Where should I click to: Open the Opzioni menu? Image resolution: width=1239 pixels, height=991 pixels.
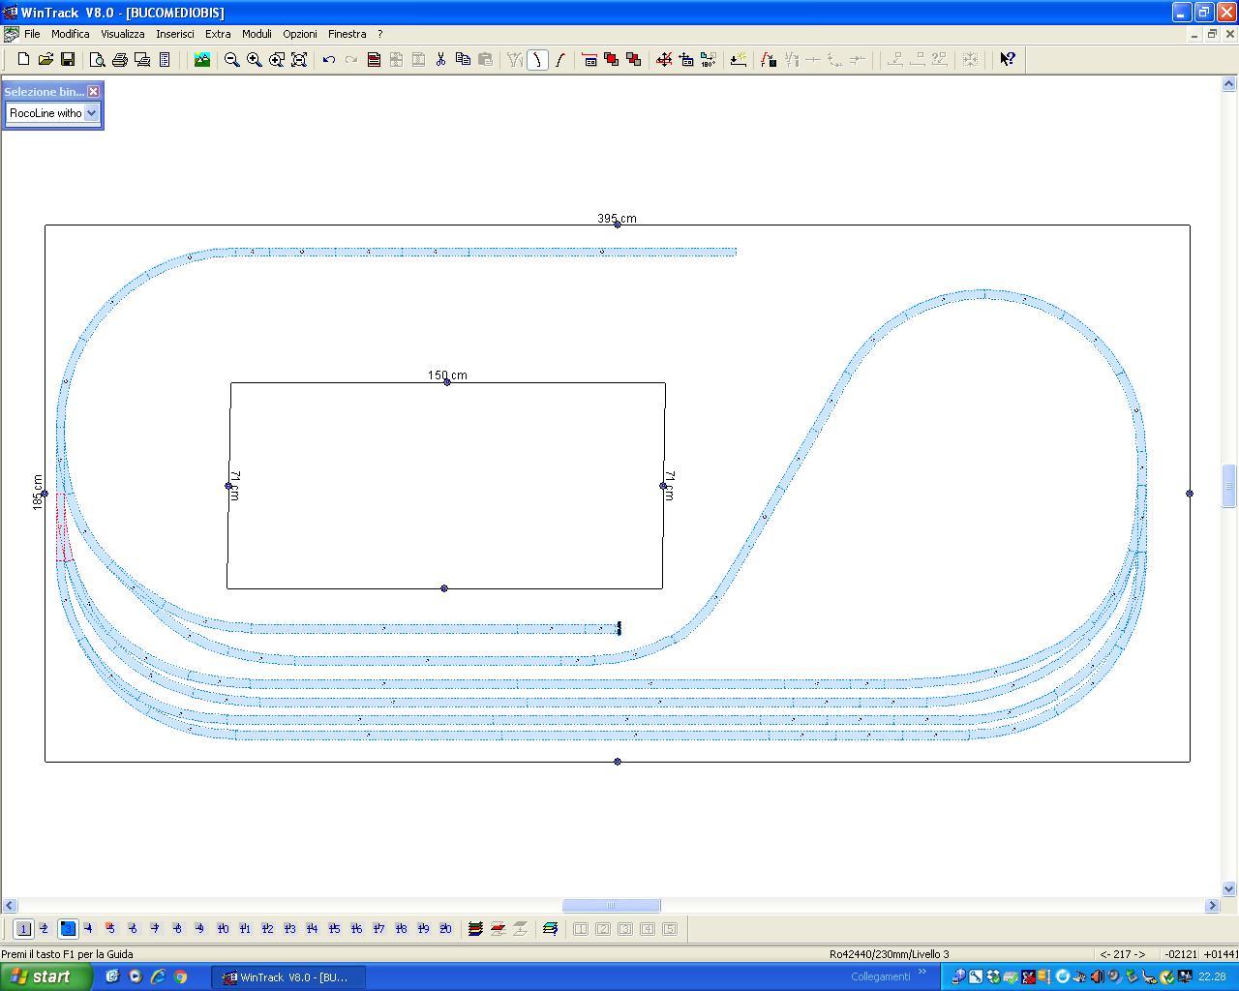(x=300, y=34)
